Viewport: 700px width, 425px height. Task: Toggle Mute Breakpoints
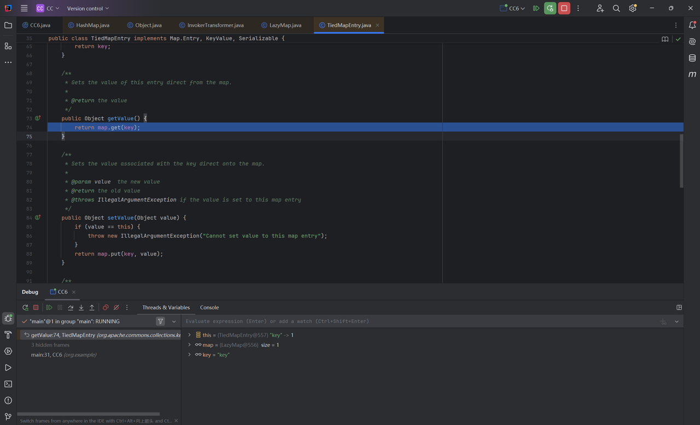tap(116, 307)
